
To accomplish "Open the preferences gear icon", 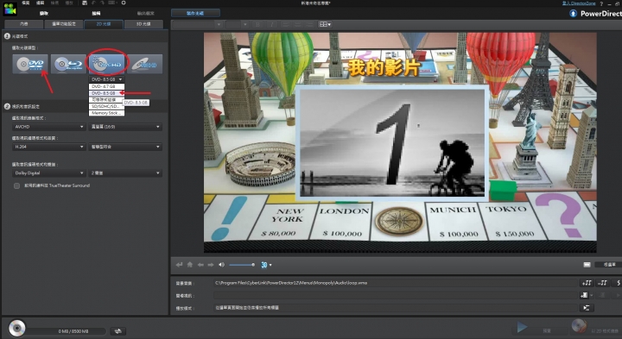I will (x=124, y=3).
